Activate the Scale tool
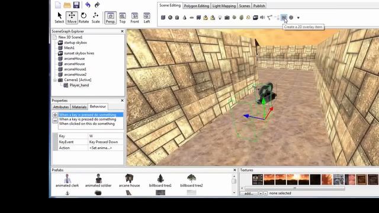This screenshot has width=379, height=213. pos(96,18)
